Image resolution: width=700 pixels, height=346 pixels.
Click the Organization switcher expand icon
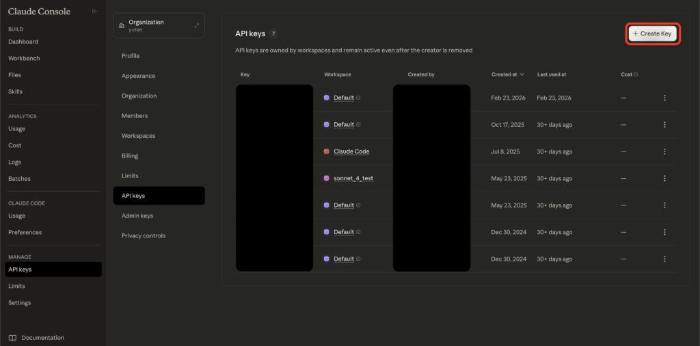pyautogui.click(x=196, y=25)
